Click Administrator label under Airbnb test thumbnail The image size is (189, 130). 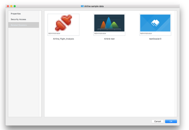click(x=100, y=33)
